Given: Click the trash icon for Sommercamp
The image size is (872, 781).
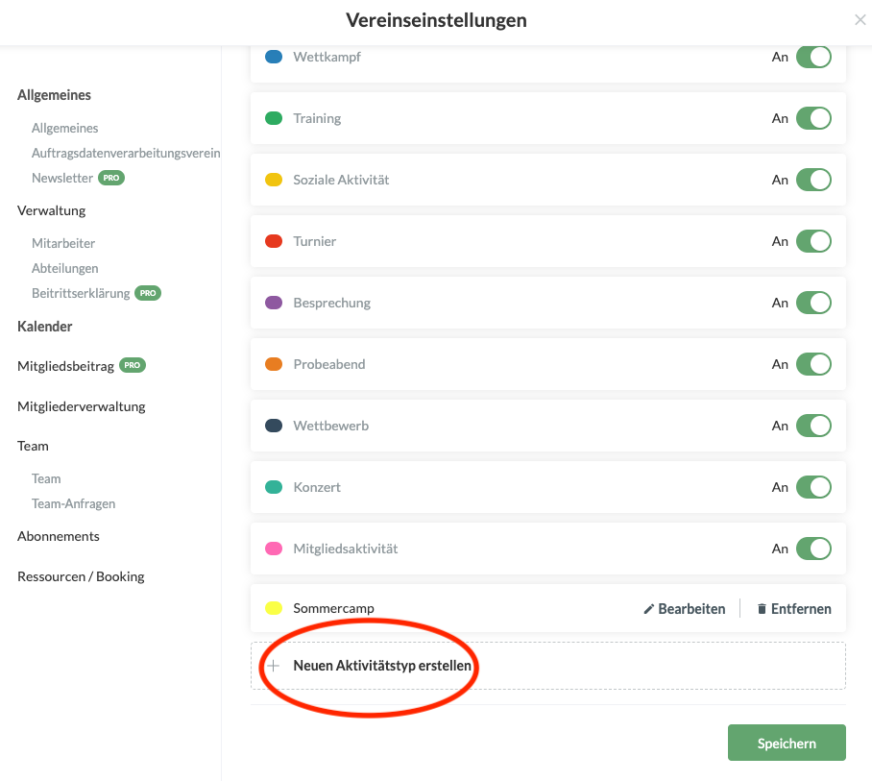Looking at the screenshot, I should point(762,609).
